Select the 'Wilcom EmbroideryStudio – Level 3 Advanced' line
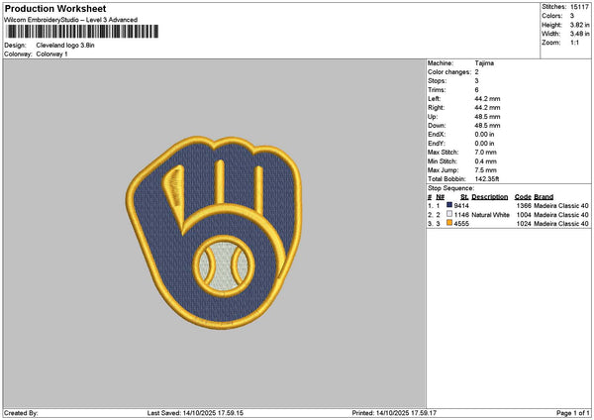Viewport: 594px width, 420px height. point(71,20)
